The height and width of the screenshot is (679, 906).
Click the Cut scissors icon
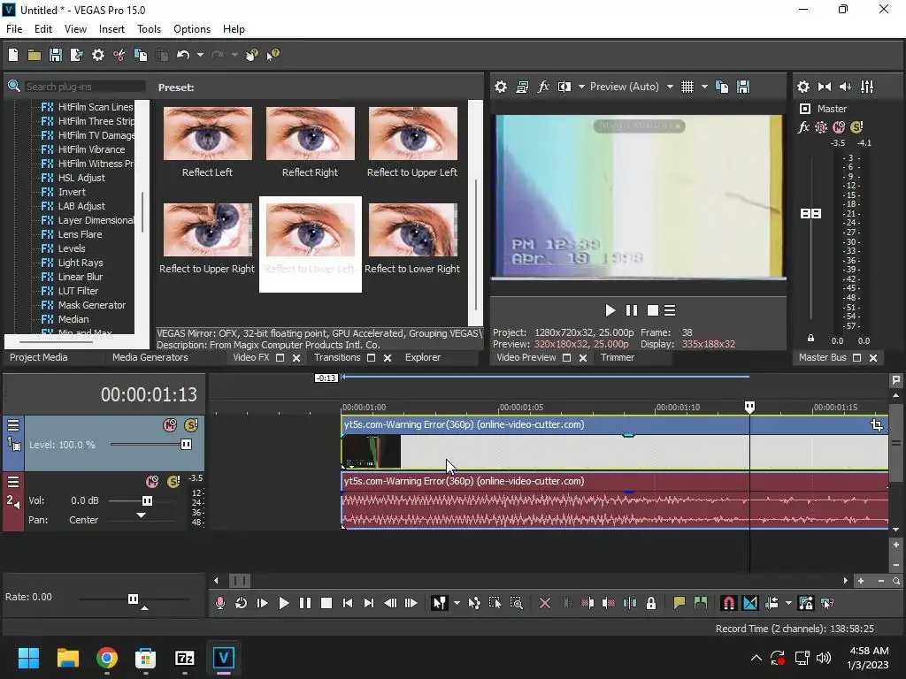(x=119, y=55)
